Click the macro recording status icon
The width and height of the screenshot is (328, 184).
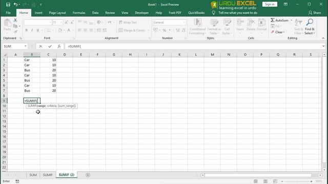17,181
